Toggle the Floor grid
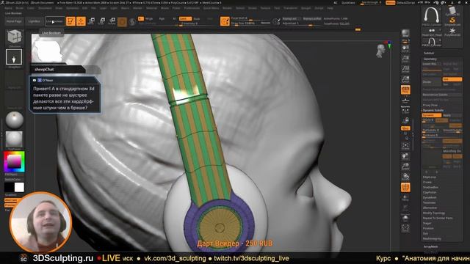 coord(405,100)
